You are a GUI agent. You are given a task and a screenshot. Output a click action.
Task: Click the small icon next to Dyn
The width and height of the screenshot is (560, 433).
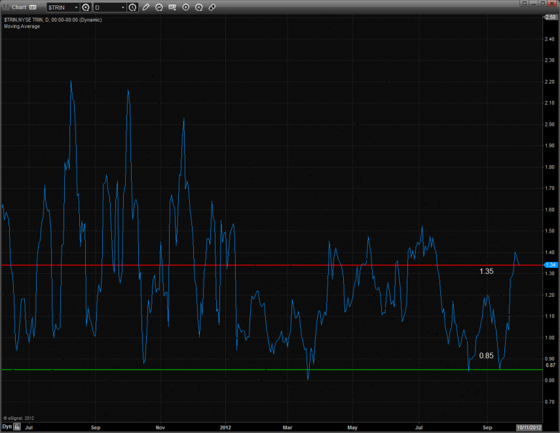click(x=16, y=426)
